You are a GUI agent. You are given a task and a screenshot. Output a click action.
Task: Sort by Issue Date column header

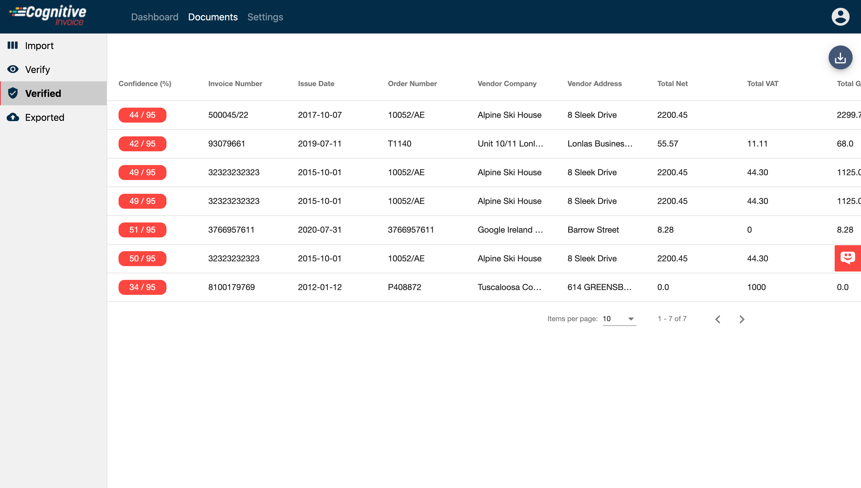316,84
